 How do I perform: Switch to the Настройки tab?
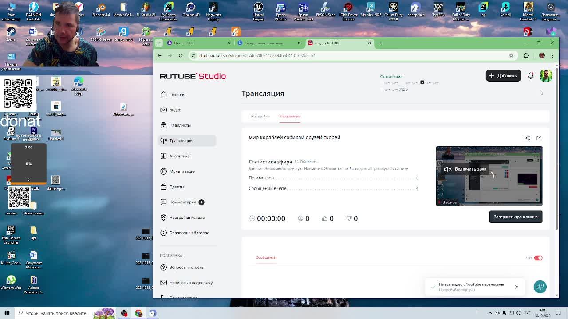260,116
